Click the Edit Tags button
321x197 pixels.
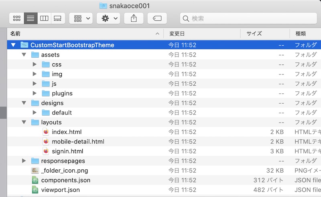click(x=157, y=18)
